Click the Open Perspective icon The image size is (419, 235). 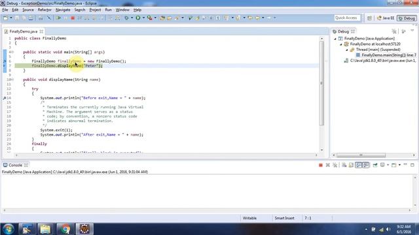tap(369, 18)
